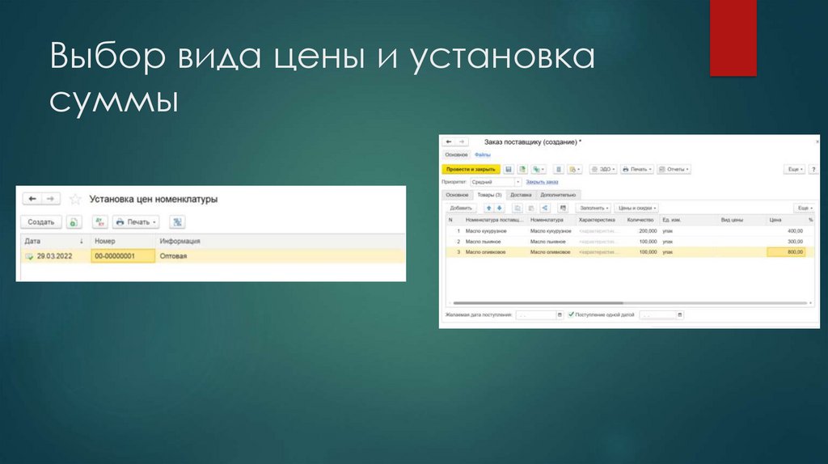Open the yellow folder dropdown left of ЭДО

pyautogui.click(x=575, y=170)
